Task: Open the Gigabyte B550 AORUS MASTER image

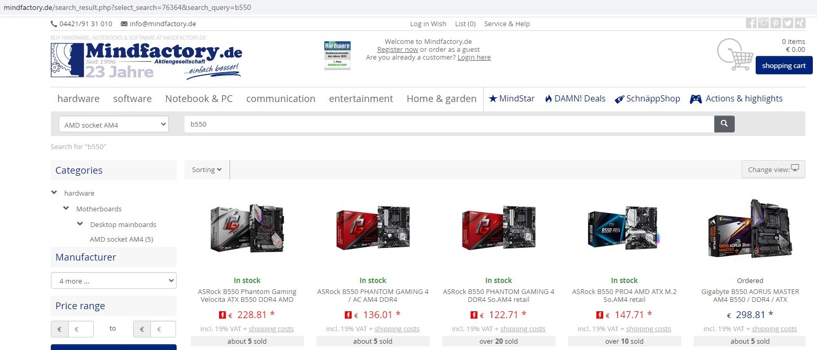Action: point(750,229)
